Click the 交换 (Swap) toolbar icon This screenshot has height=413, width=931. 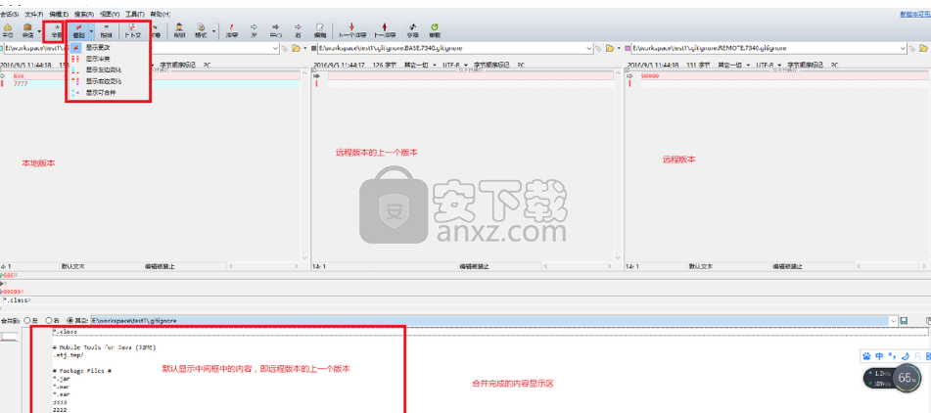pyautogui.click(x=413, y=31)
